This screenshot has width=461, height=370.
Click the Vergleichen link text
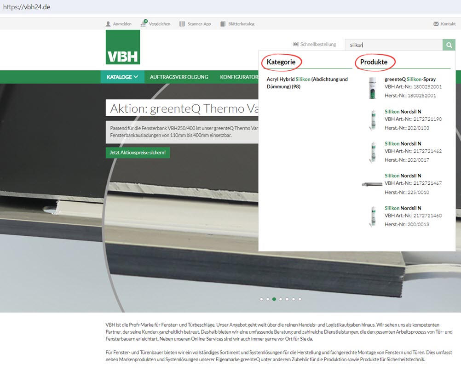coord(160,24)
